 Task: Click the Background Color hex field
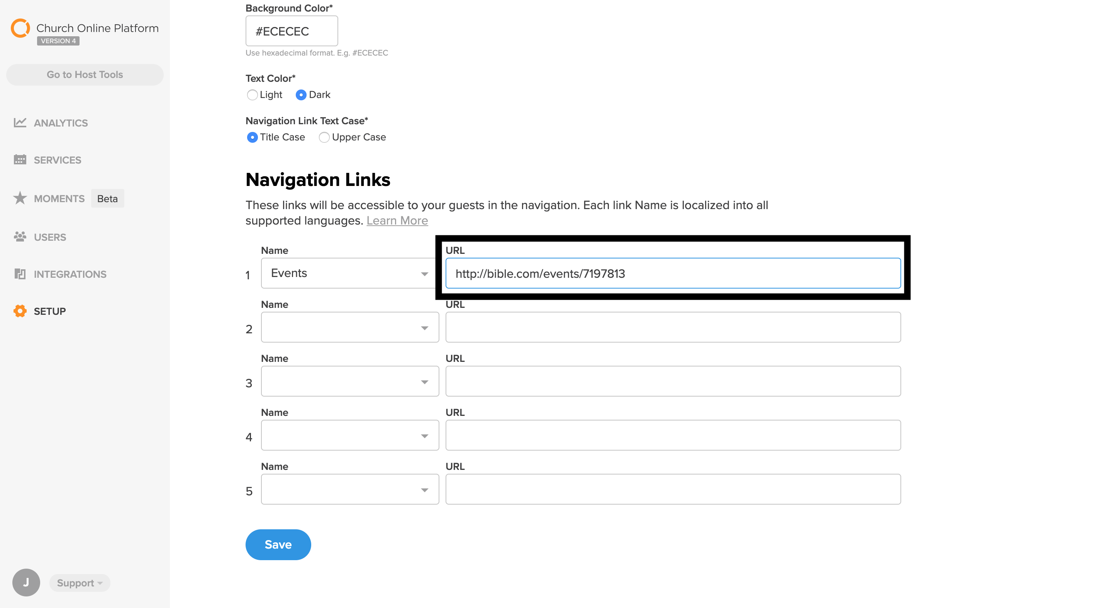tap(292, 31)
